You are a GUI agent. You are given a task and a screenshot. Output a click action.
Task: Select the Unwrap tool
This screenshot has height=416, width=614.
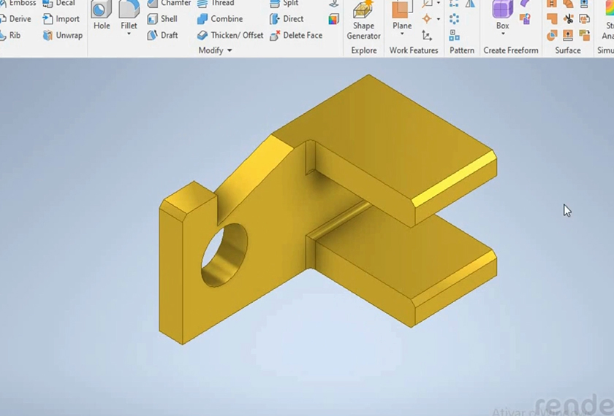62,35
